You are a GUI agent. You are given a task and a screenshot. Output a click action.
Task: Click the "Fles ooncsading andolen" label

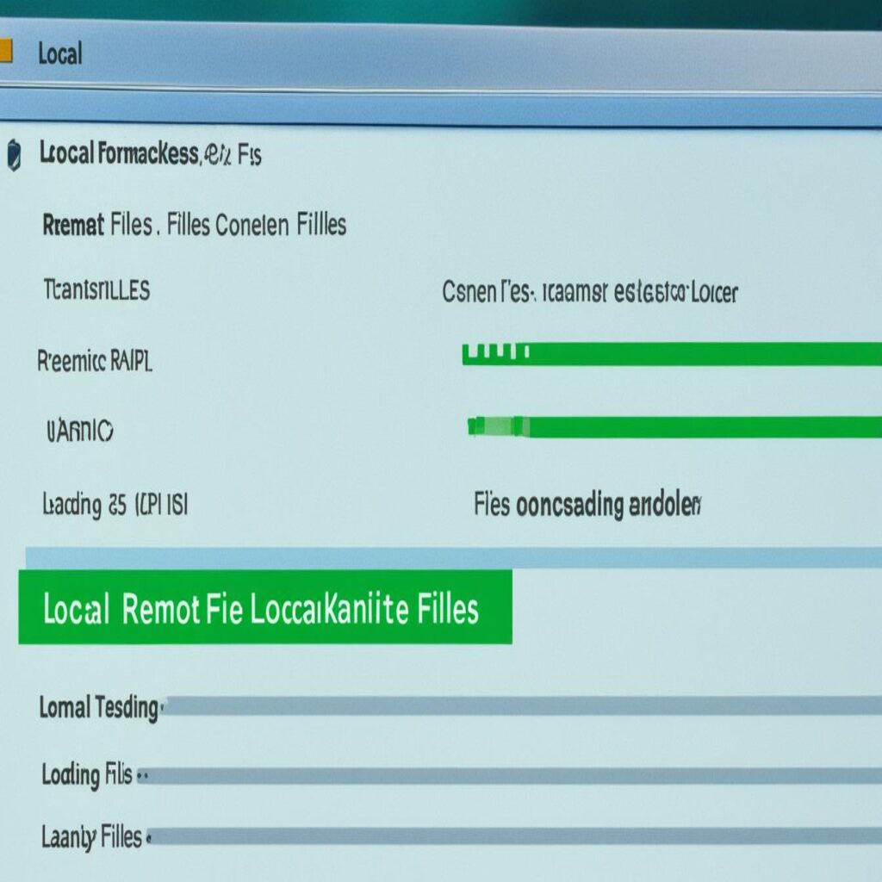point(587,505)
